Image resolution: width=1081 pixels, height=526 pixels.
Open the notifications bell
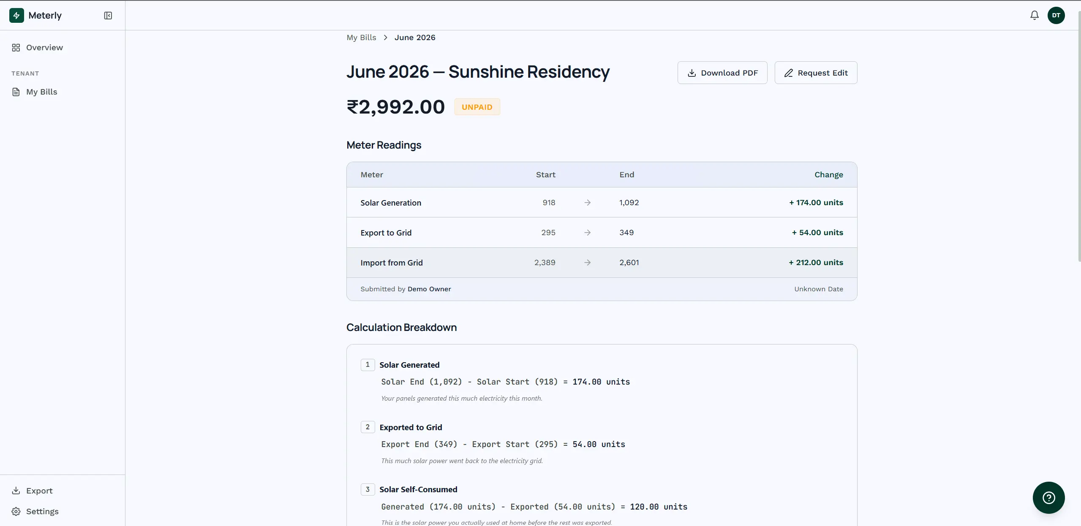pos(1034,16)
